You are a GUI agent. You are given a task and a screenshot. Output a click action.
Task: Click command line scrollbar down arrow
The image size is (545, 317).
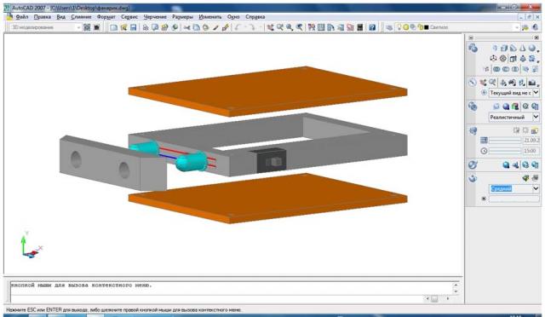(456, 291)
